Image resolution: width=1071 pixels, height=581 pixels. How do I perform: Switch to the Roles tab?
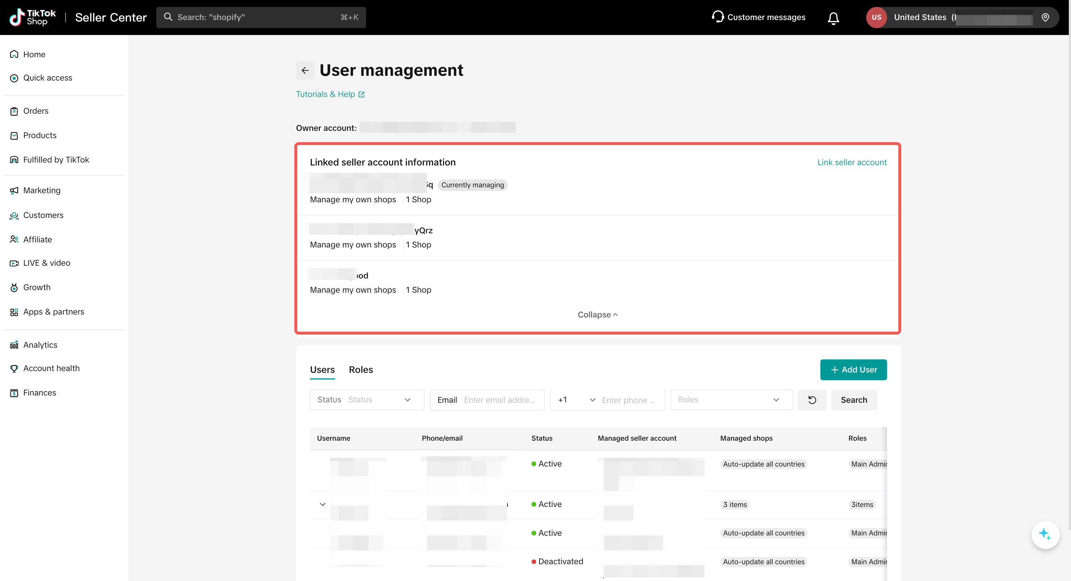click(x=361, y=370)
